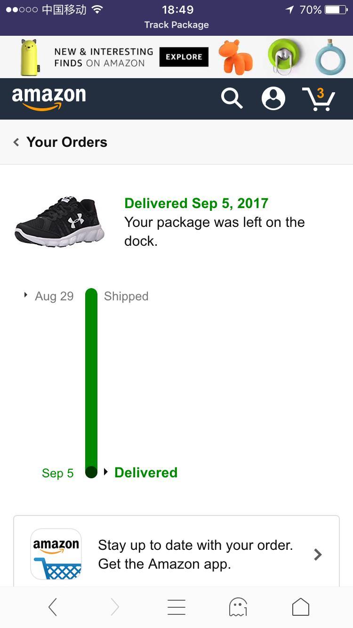The height and width of the screenshot is (628, 353).
Task: Tap the orange toy product in banner
Action: pyautogui.click(x=235, y=57)
